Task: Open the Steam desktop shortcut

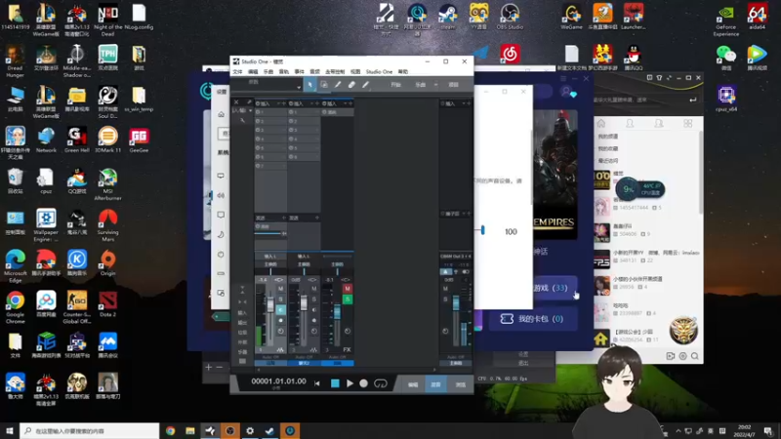Action: pos(448,17)
